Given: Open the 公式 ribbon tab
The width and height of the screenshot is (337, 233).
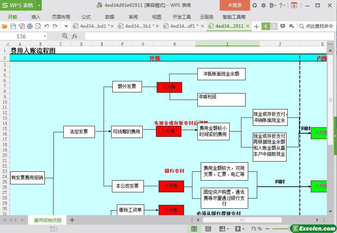Looking at the screenshot, I should click(86, 17).
